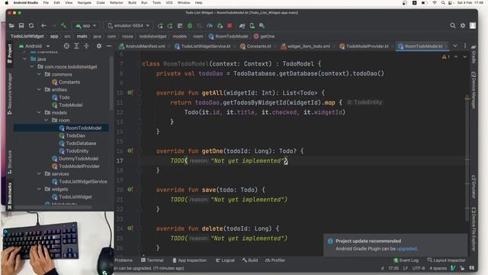Collapse the java folder in Project tree

pyautogui.click(x=25, y=59)
